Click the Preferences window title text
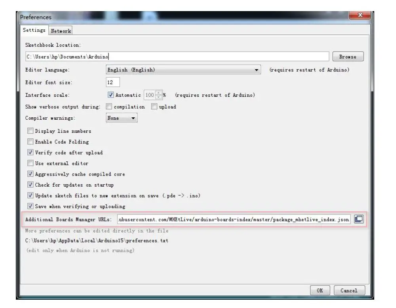This screenshot has width=396, height=308. pyautogui.click(x=36, y=17)
